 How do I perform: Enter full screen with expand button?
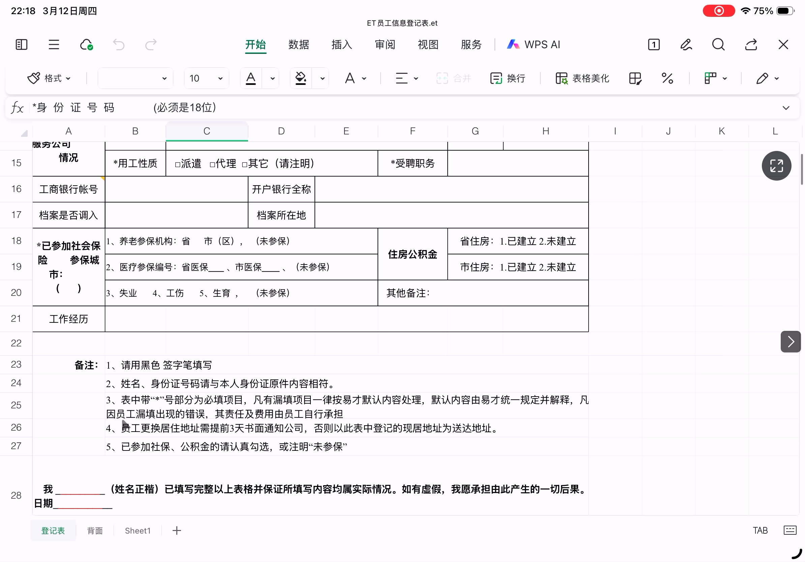pyautogui.click(x=776, y=166)
